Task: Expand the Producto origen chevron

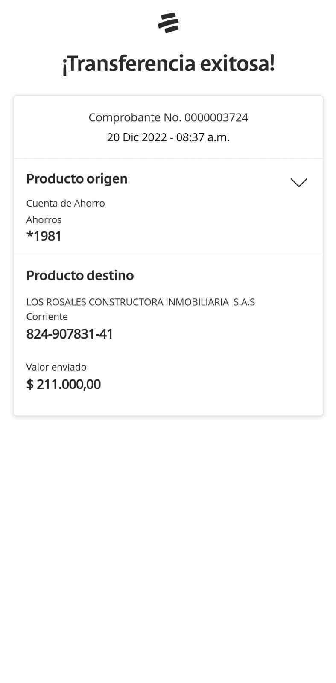Action: point(298,182)
